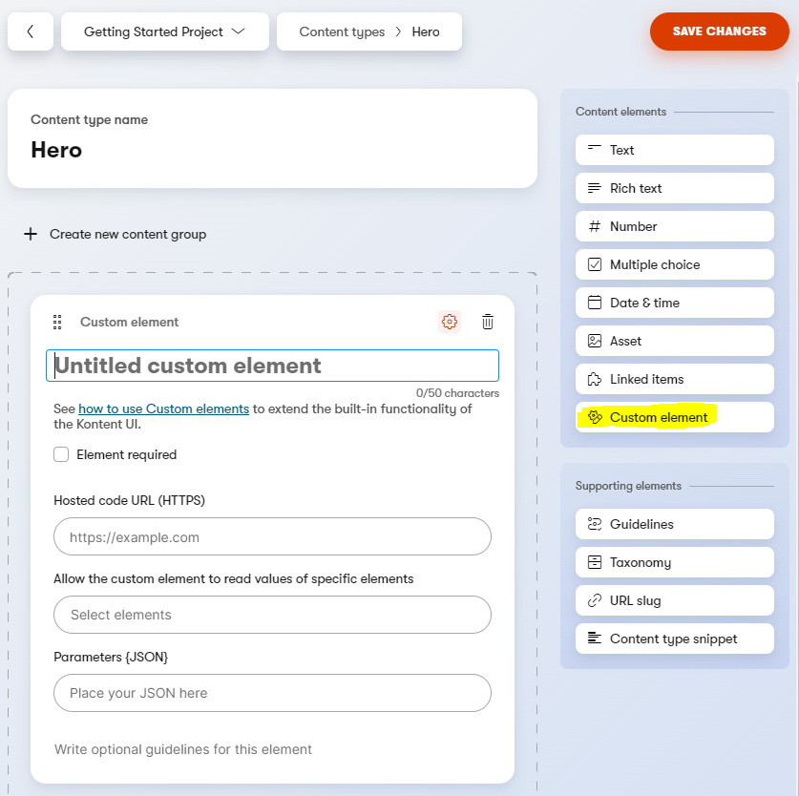The width and height of the screenshot is (799, 796).
Task: Add a Multiple choice element
Action: coord(674,264)
